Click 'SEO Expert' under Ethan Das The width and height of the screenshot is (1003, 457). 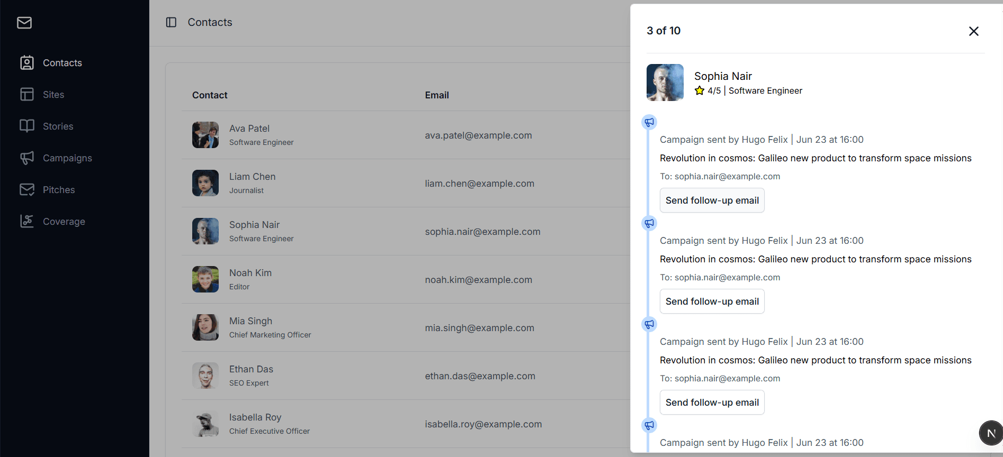[x=249, y=383]
